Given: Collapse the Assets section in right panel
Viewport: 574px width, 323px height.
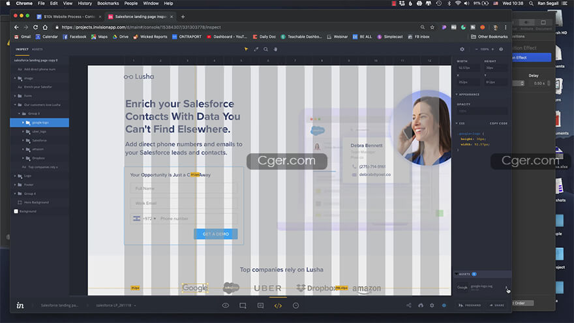Looking at the screenshot, I should pos(457,274).
